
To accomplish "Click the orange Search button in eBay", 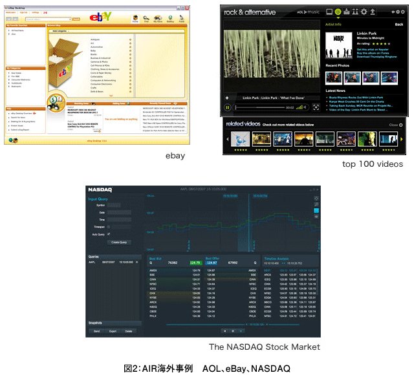I will pyautogui.click(x=76, y=19).
